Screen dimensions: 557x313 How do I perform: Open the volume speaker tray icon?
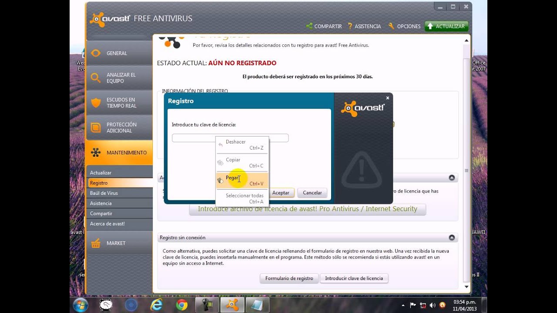point(433,305)
